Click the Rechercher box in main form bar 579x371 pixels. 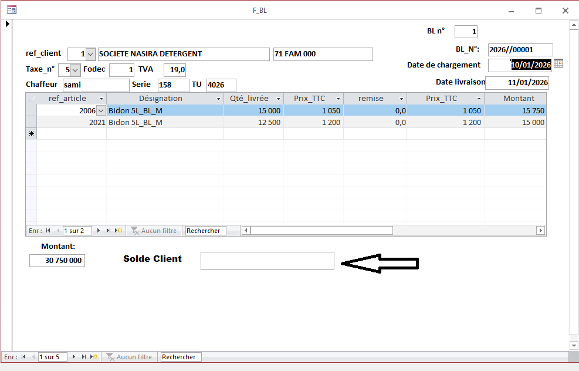181,357
